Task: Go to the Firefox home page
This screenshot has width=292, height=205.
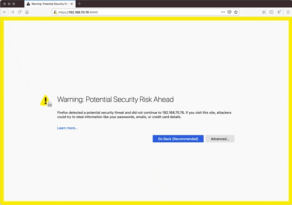Action: [x=27, y=12]
